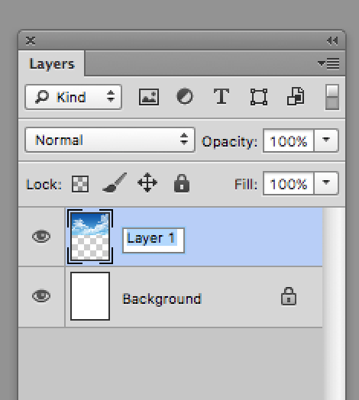The width and height of the screenshot is (359, 400).
Task: Close the Layers panel with the X
Action: click(31, 40)
